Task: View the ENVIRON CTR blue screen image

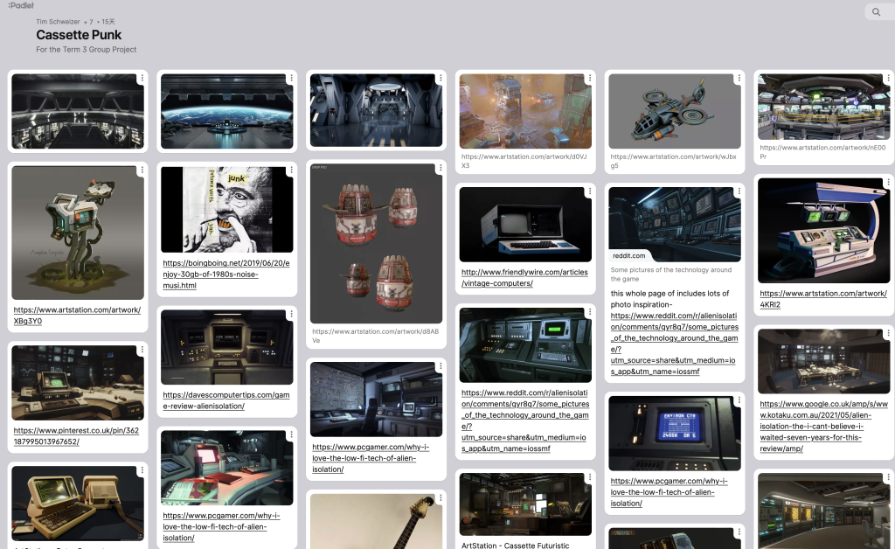Action: tap(675, 434)
